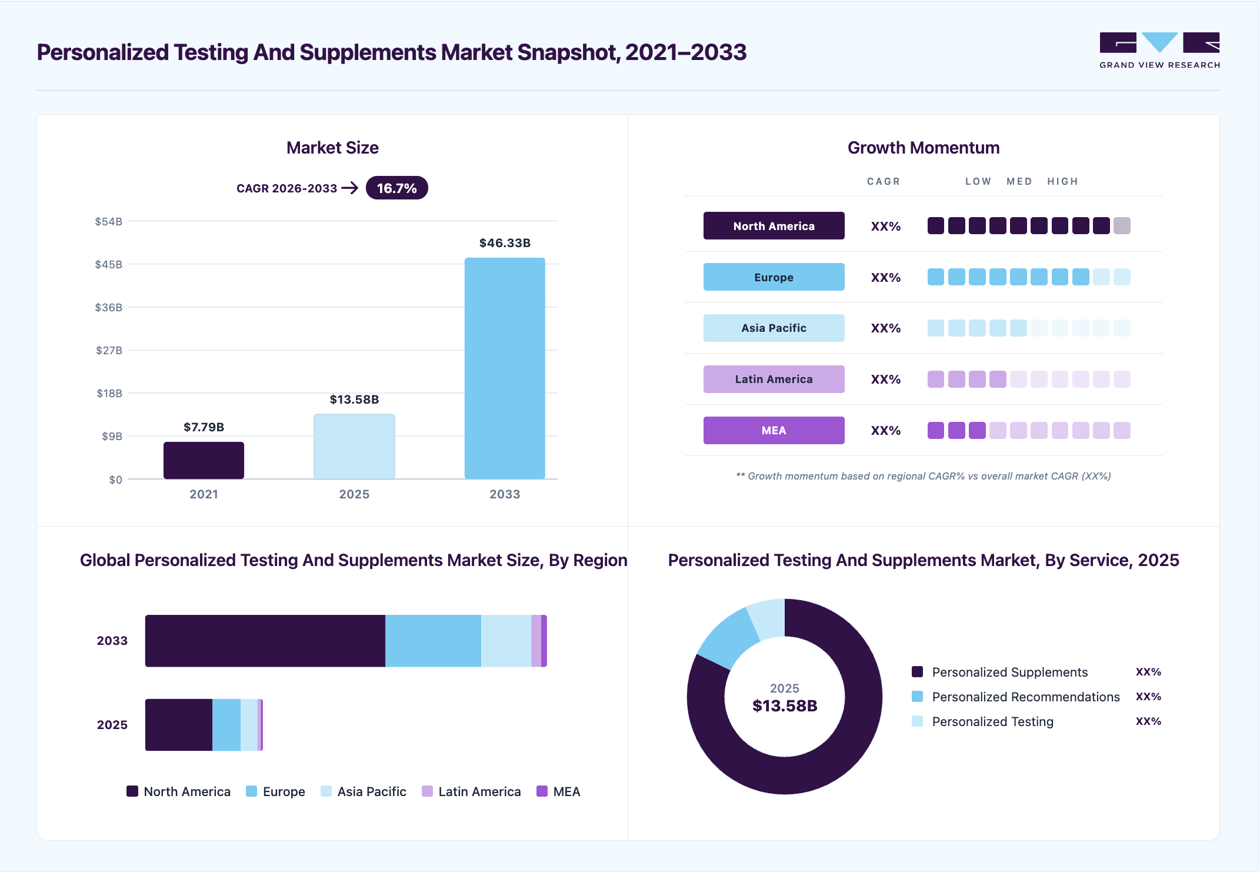Click the Personalized Testing XX% value

(x=1148, y=721)
